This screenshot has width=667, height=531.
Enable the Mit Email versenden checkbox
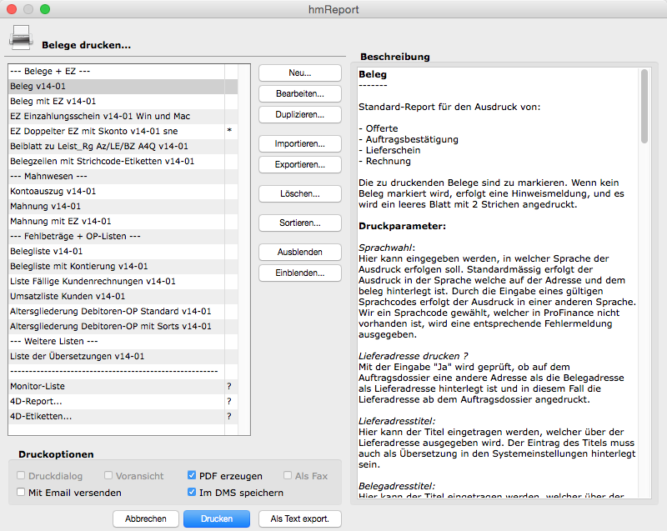click(21, 493)
